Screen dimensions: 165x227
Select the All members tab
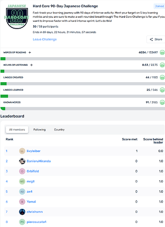click(17, 130)
